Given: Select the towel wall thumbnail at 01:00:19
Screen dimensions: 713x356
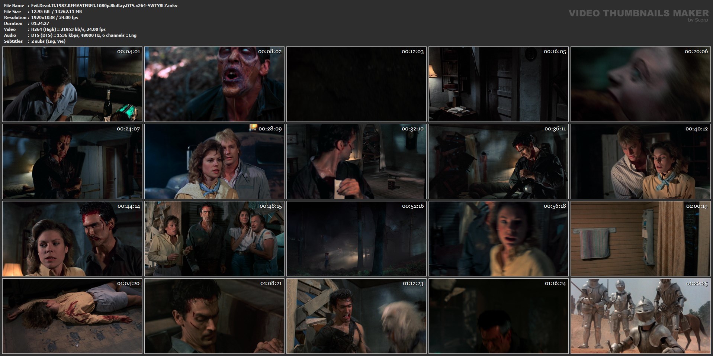Looking at the screenshot, I should [640, 239].
